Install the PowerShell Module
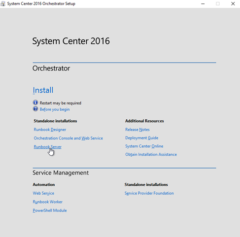 pyautogui.click(x=50, y=210)
